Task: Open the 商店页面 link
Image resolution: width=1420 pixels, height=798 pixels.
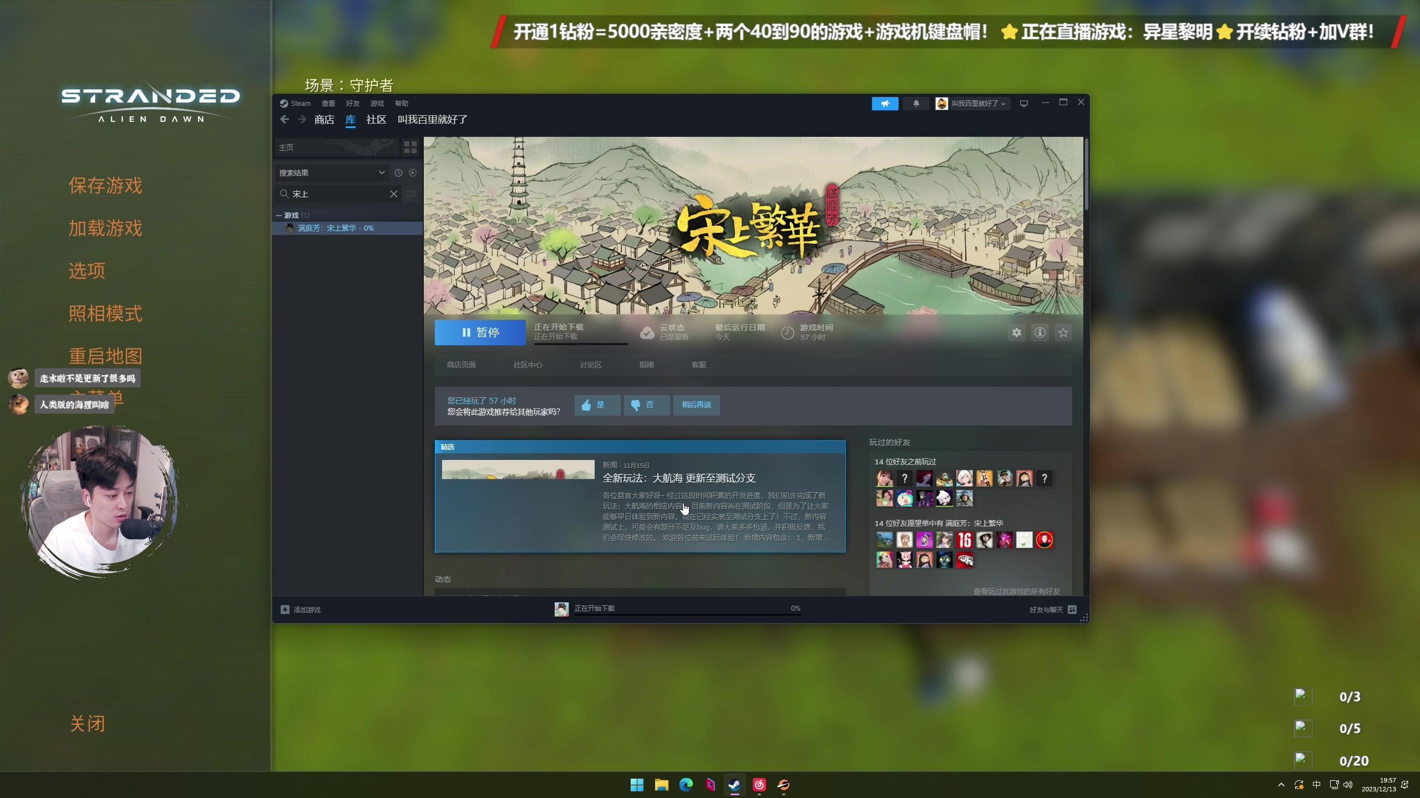Action: (x=461, y=365)
